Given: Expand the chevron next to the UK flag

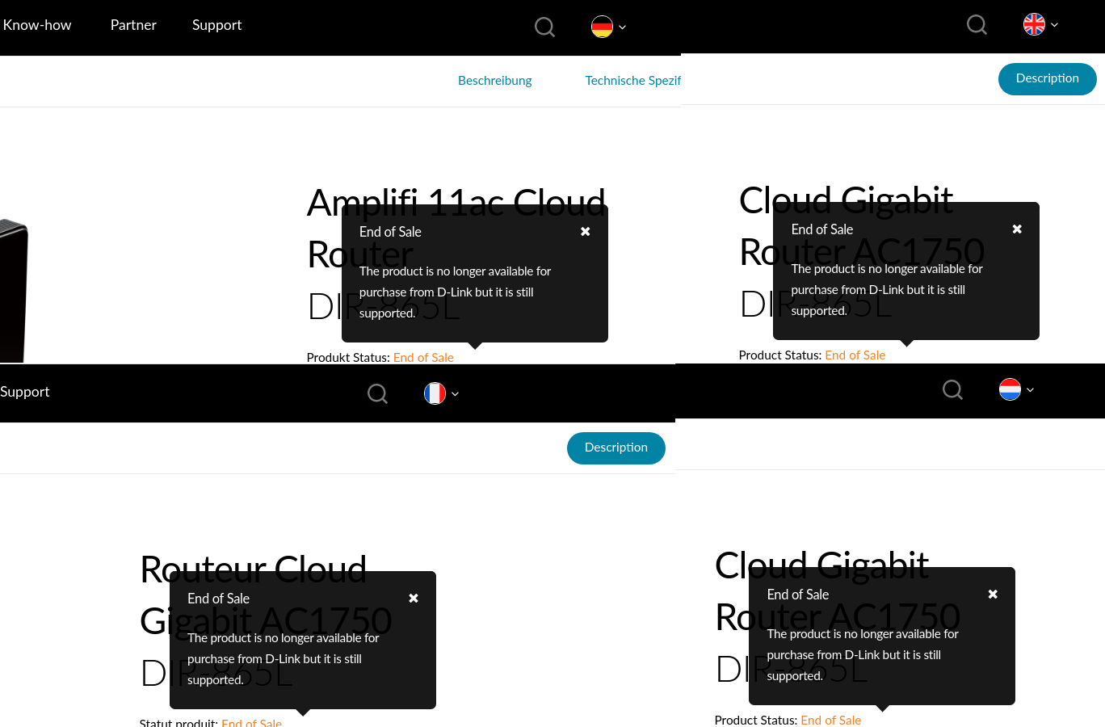Looking at the screenshot, I should click(1054, 25).
